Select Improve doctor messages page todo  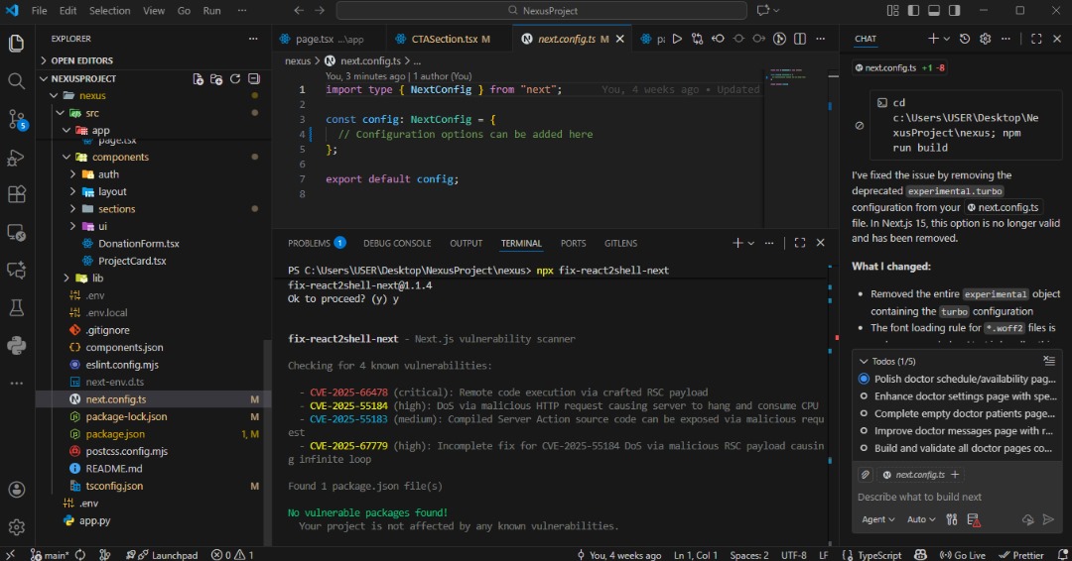pyautogui.click(x=957, y=430)
